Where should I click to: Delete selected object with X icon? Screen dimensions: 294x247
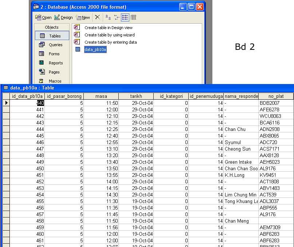(x=97, y=17)
